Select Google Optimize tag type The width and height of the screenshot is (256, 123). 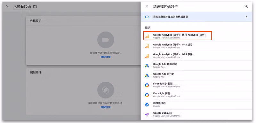point(196,114)
